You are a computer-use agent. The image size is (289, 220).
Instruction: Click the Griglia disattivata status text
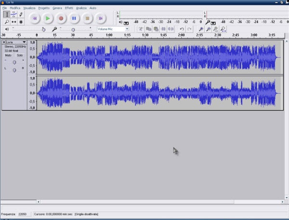pyautogui.click(x=86, y=214)
